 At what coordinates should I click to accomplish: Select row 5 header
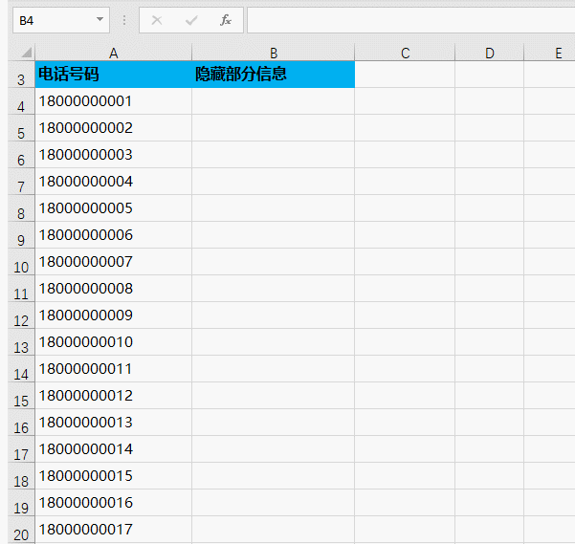pyautogui.click(x=21, y=128)
